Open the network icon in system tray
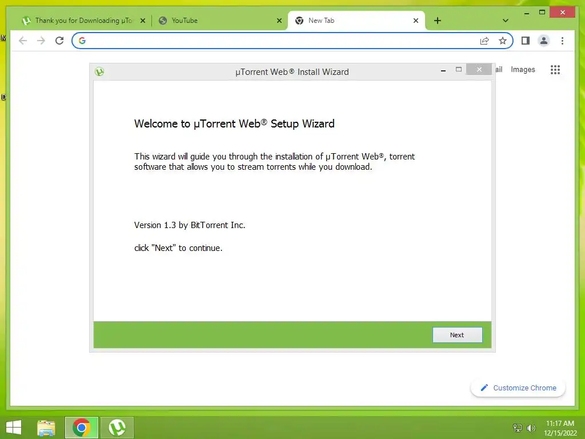The width and height of the screenshot is (585, 439). click(518, 428)
